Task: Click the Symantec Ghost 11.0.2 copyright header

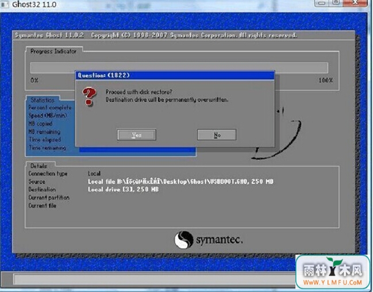Action: click(156, 36)
